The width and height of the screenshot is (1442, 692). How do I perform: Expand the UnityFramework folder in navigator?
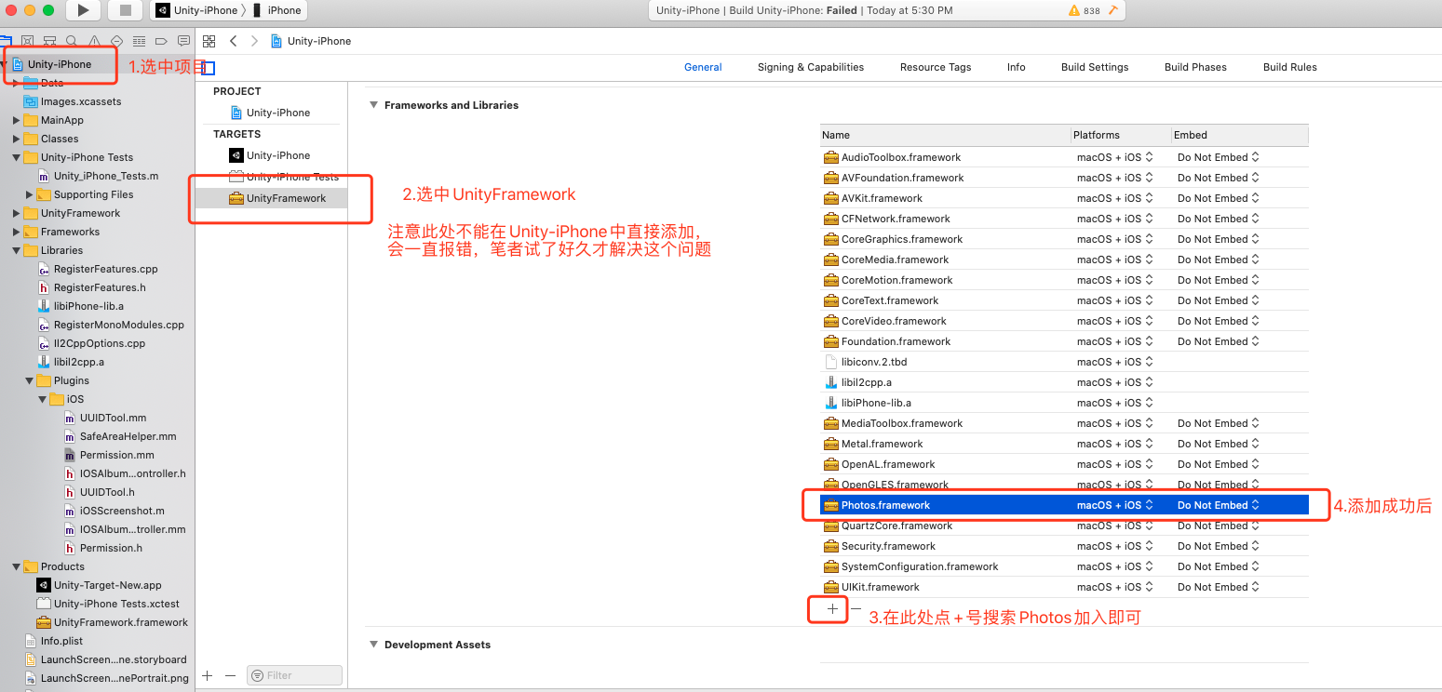point(17,213)
